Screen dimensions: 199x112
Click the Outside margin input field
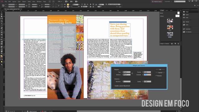tap(147, 75)
